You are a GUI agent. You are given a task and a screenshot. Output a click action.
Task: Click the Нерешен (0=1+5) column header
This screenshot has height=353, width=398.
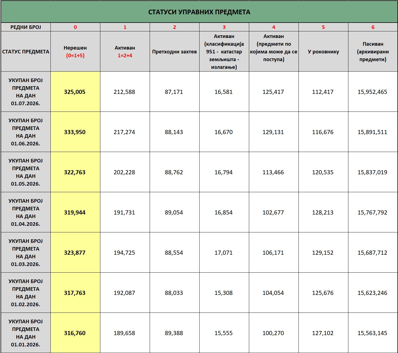(x=75, y=51)
